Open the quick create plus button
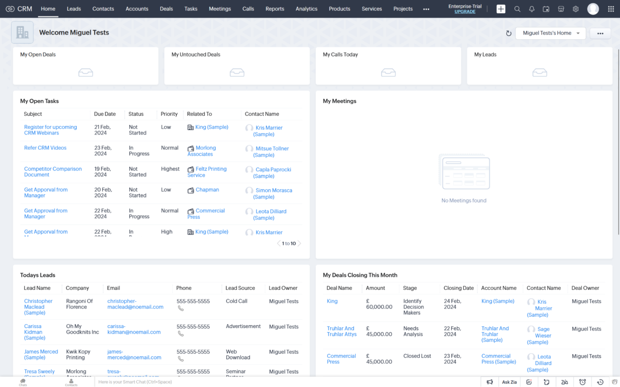This screenshot has width=620, height=387. click(501, 9)
